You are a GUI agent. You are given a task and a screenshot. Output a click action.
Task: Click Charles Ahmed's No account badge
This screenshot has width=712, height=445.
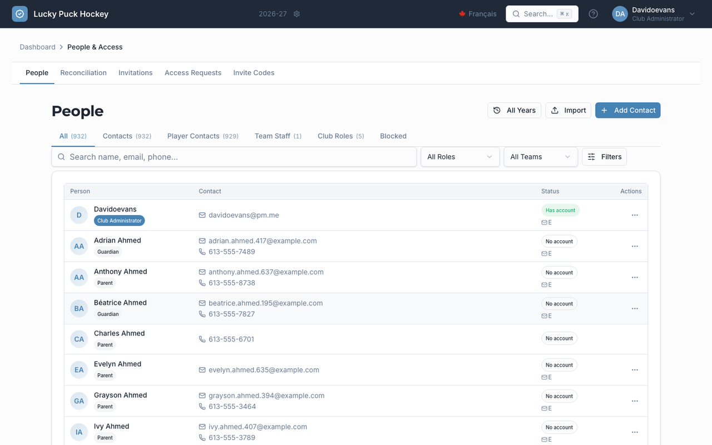click(559, 338)
